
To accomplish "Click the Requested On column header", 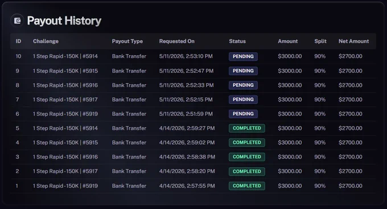I will point(177,41).
